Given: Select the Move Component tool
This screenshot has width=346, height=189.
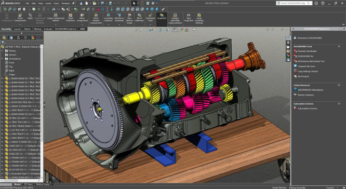Looking at the screenshot, I should [x=82, y=18].
